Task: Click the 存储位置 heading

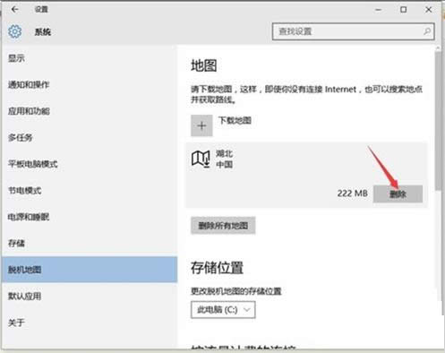Action: click(217, 268)
